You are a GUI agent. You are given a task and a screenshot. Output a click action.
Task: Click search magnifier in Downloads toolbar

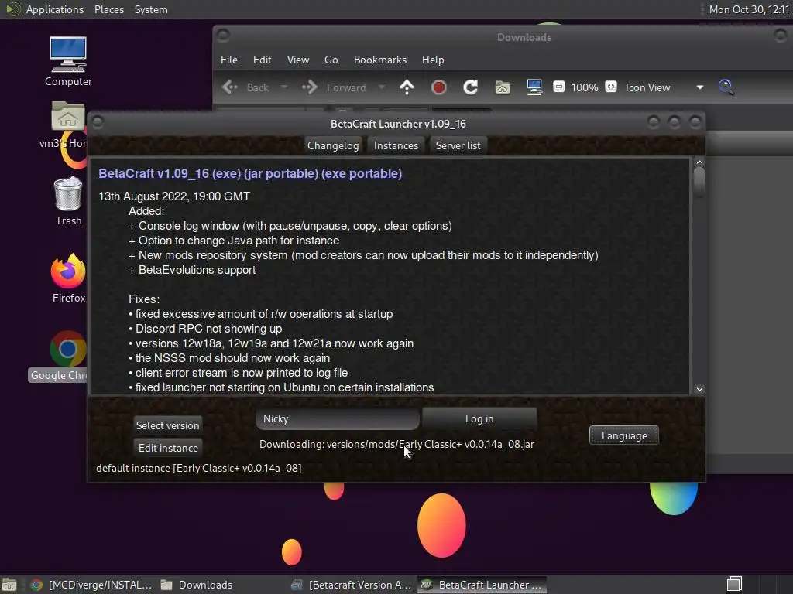[726, 87]
